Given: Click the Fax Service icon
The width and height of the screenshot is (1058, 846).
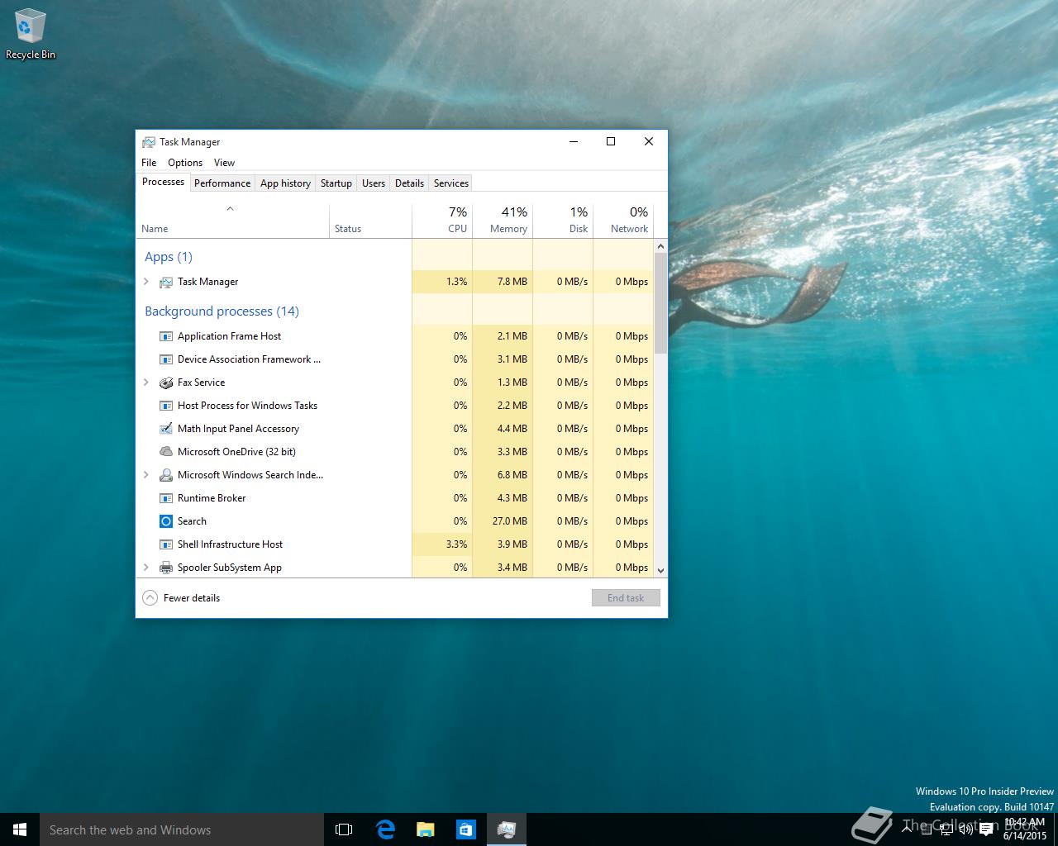Looking at the screenshot, I should pyautogui.click(x=165, y=383).
